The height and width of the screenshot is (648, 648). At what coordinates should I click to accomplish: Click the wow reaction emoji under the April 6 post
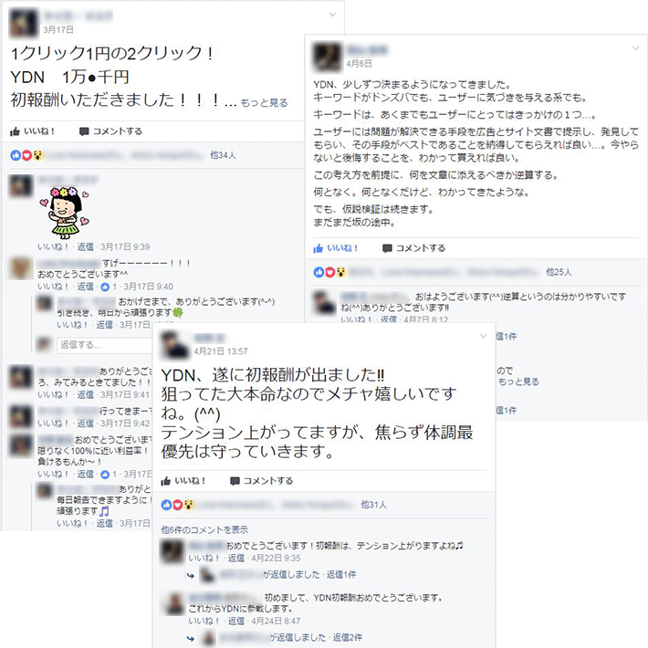[x=341, y=272]
